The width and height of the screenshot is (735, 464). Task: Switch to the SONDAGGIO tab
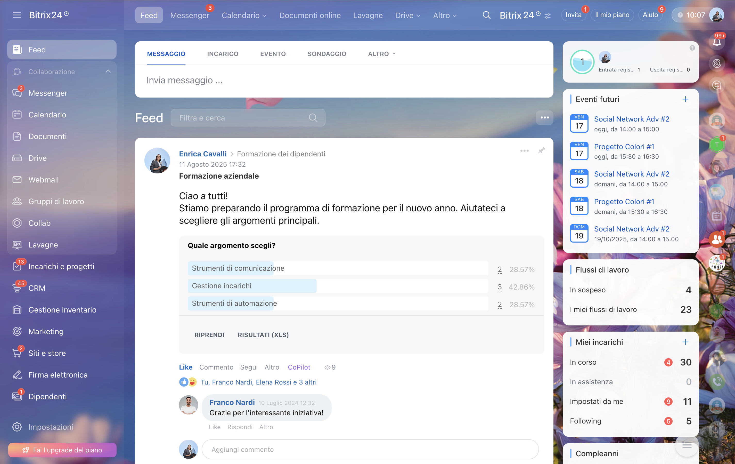point(326,54)
